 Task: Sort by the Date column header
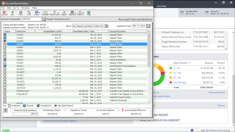click(x=99, y=31)
